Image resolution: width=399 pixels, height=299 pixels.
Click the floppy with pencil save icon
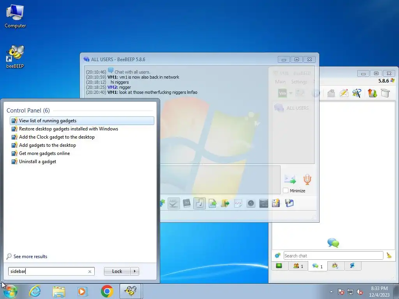(276, 203)
